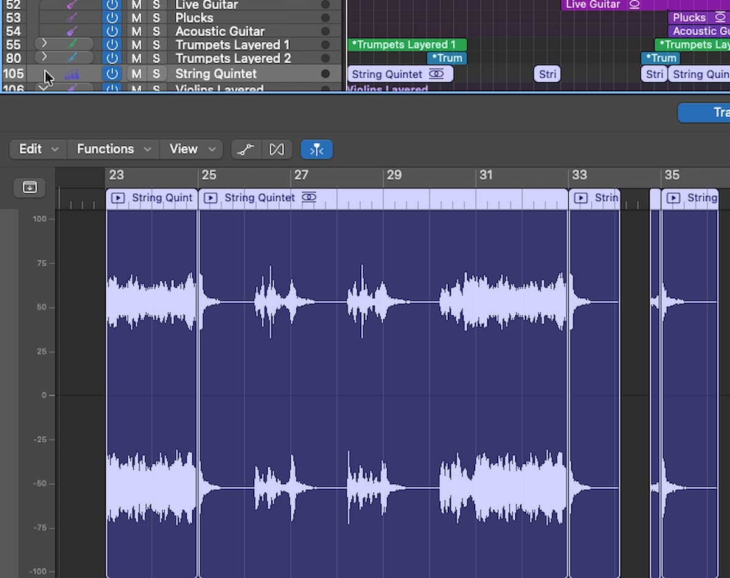The width and height of the screenshot is (730, 578).
Task: Select the green Trumpets Layered 1 region
Action: coord(407,44)
